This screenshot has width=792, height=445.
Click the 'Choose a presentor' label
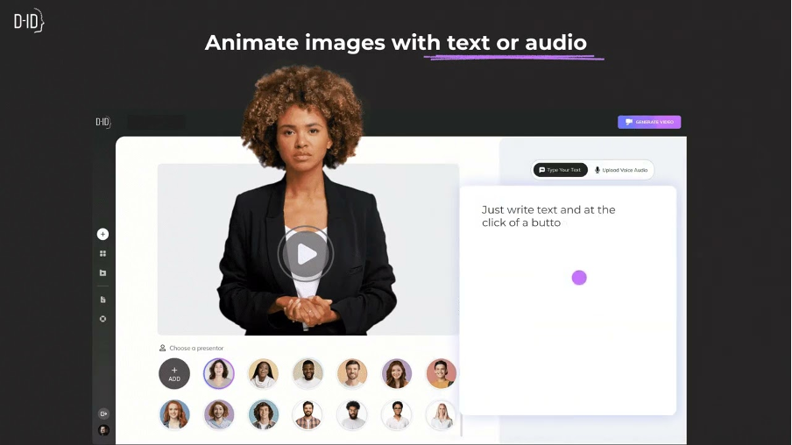(196, 348)
